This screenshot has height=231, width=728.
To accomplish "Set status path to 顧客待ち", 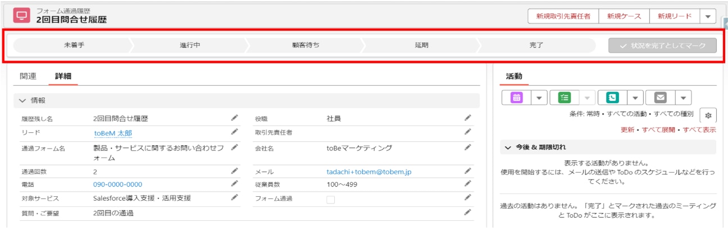I will click(x=306, y=45).
